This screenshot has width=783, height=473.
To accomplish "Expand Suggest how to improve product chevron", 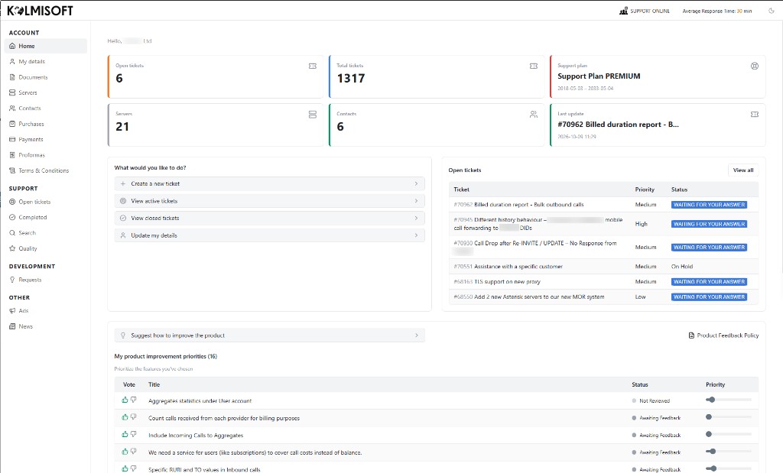I will [416, 335].
